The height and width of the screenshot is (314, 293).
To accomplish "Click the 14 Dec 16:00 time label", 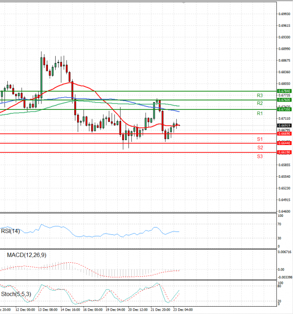I will tap(70, 310).
